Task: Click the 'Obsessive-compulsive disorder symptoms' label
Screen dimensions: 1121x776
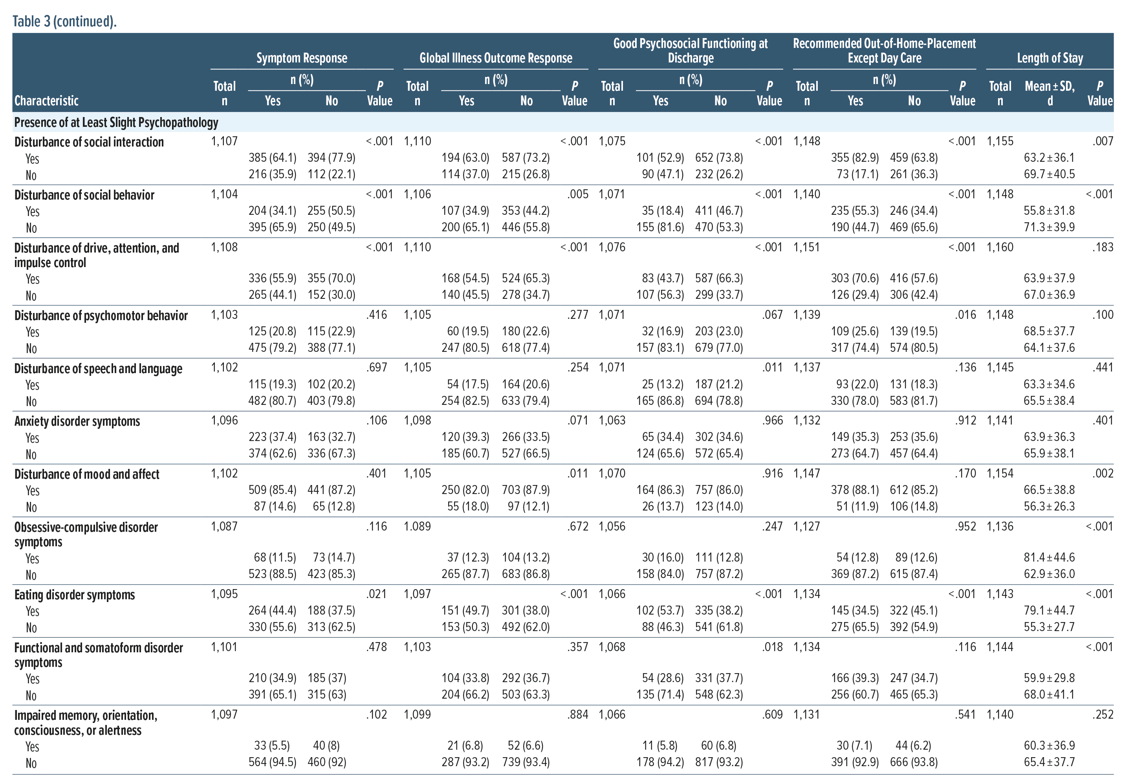Action: 86,534
